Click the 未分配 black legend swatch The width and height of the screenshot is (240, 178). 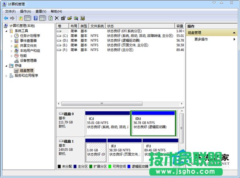[59, 166]
